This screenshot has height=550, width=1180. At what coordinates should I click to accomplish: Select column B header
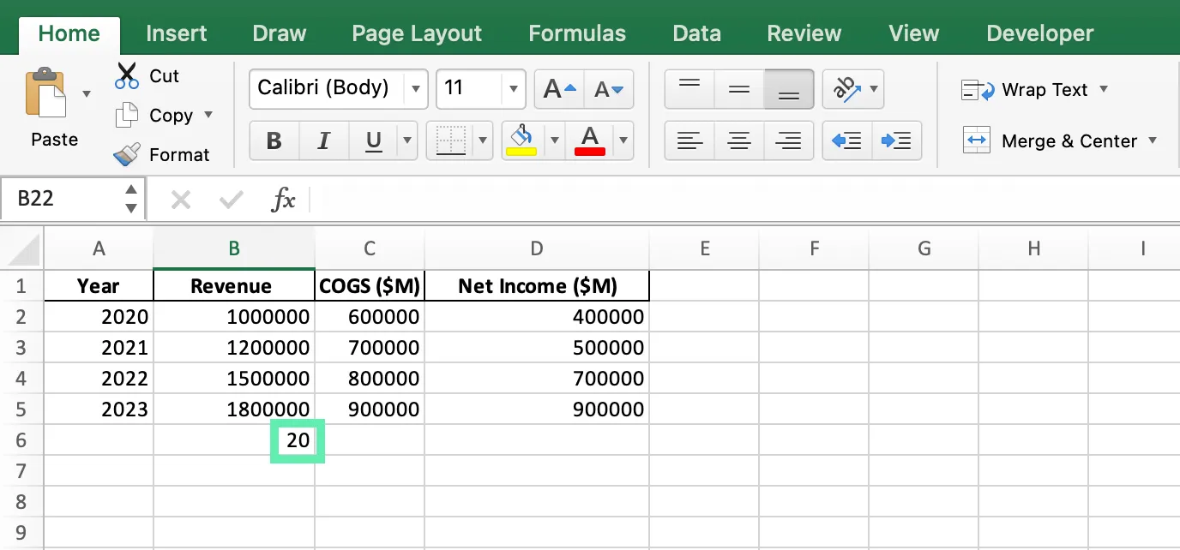point(234,249)
